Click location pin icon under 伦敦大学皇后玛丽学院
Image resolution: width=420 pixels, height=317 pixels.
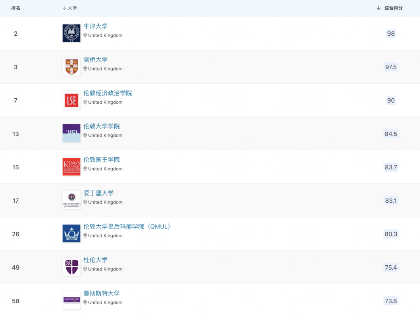tap(85, 236)
